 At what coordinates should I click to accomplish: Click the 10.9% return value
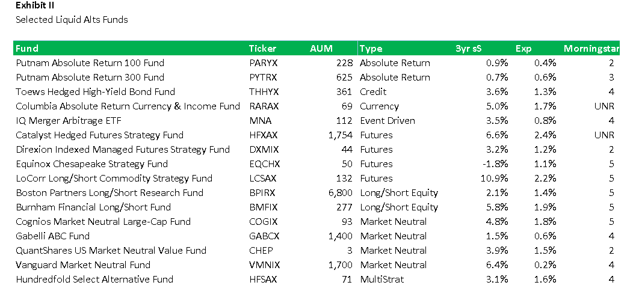coord(495,179)
